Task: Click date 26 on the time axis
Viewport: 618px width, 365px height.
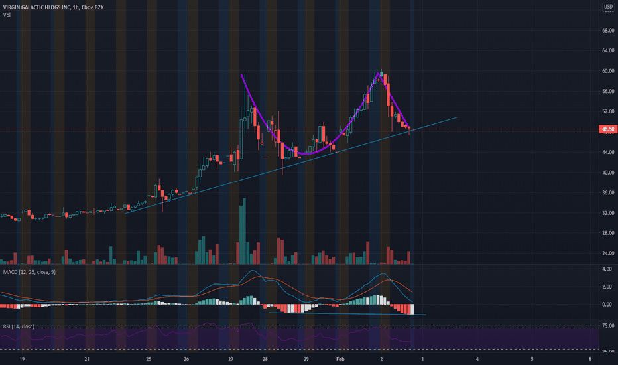Action: click(x=186, y=359)
